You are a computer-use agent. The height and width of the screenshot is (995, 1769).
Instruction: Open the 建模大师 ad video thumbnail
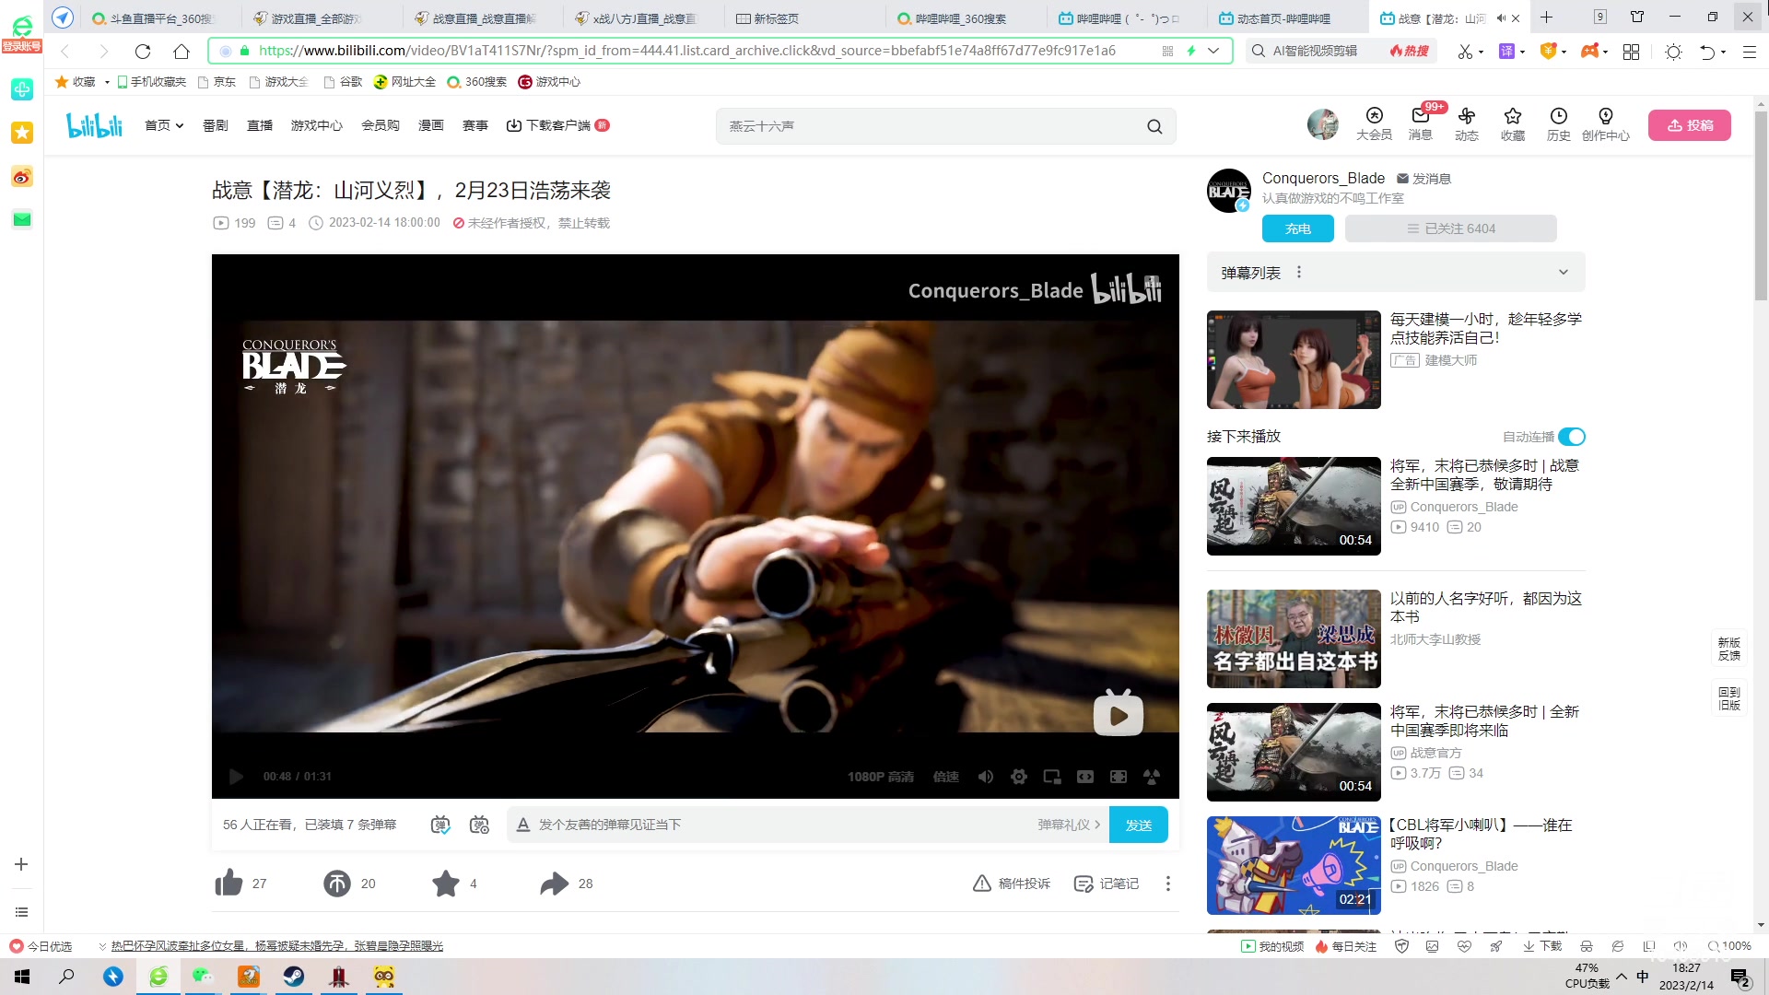1294,359
